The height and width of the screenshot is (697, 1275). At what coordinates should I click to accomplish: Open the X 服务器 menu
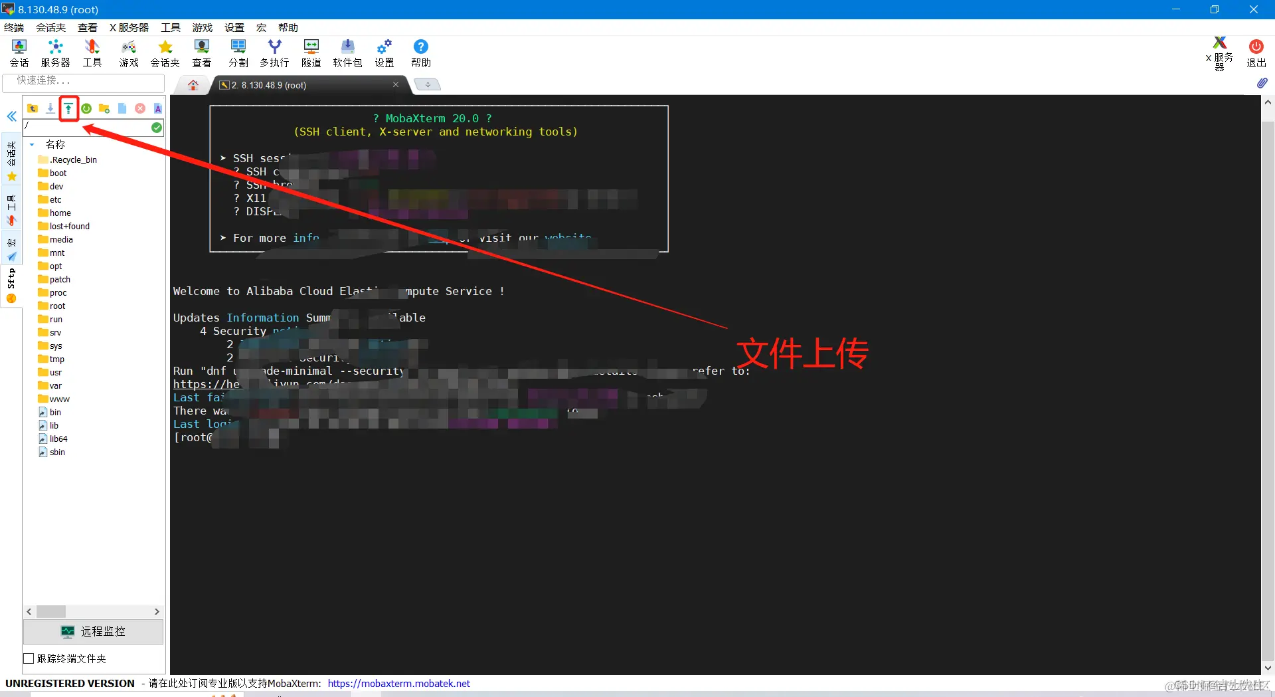[x=129, y=27]
